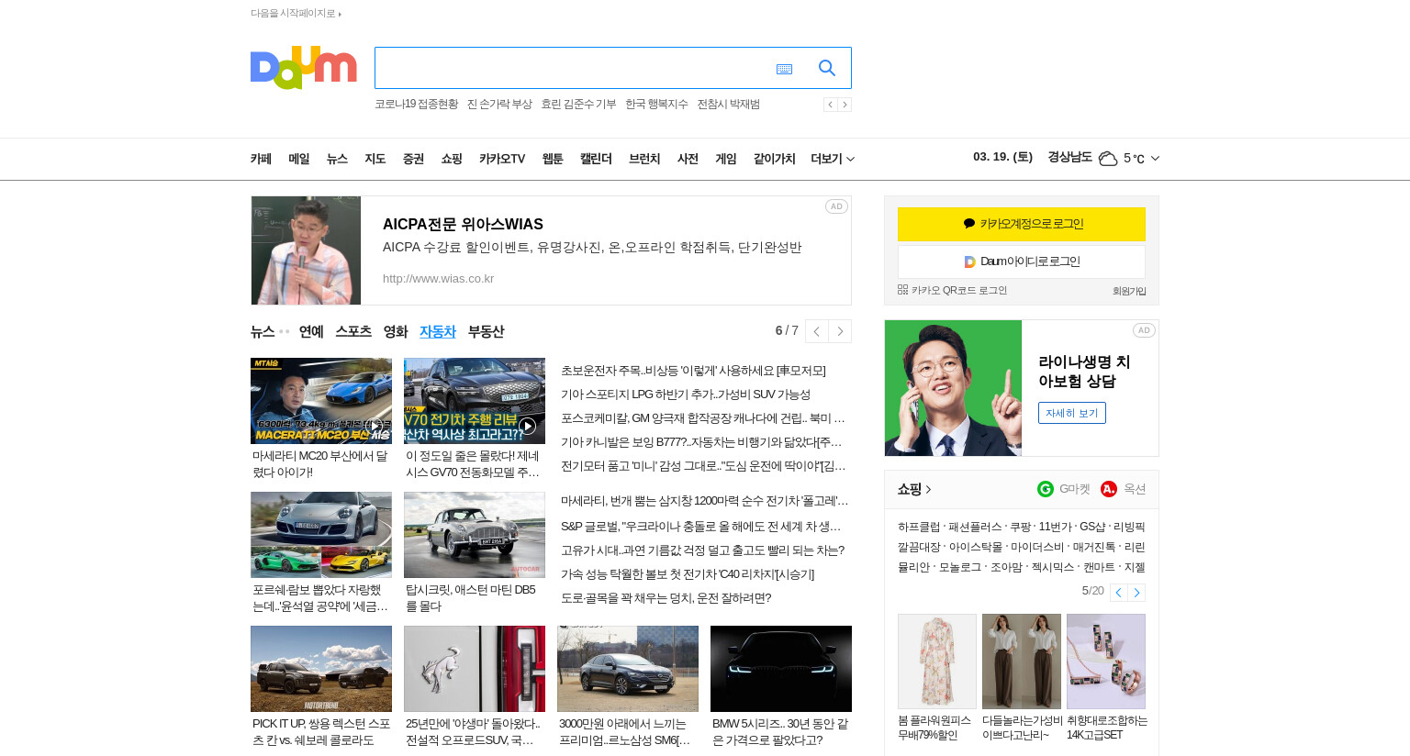Viewport: 1410px width, 756px height.
Task: Click the 경상남도 weather region text
Action: [x=1069, y=157]
